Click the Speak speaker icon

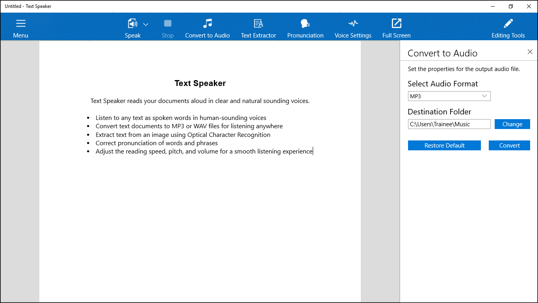coord(132,24)
